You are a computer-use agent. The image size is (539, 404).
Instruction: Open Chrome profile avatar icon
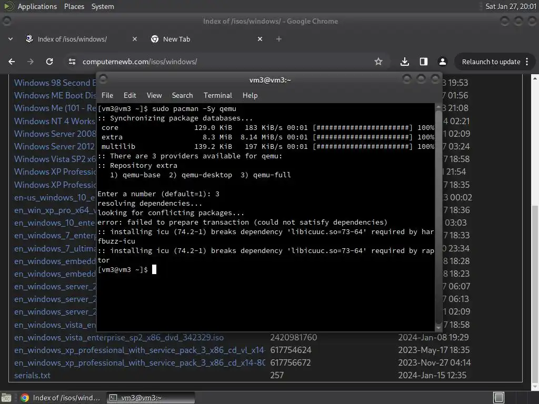[x=442, y=62]
